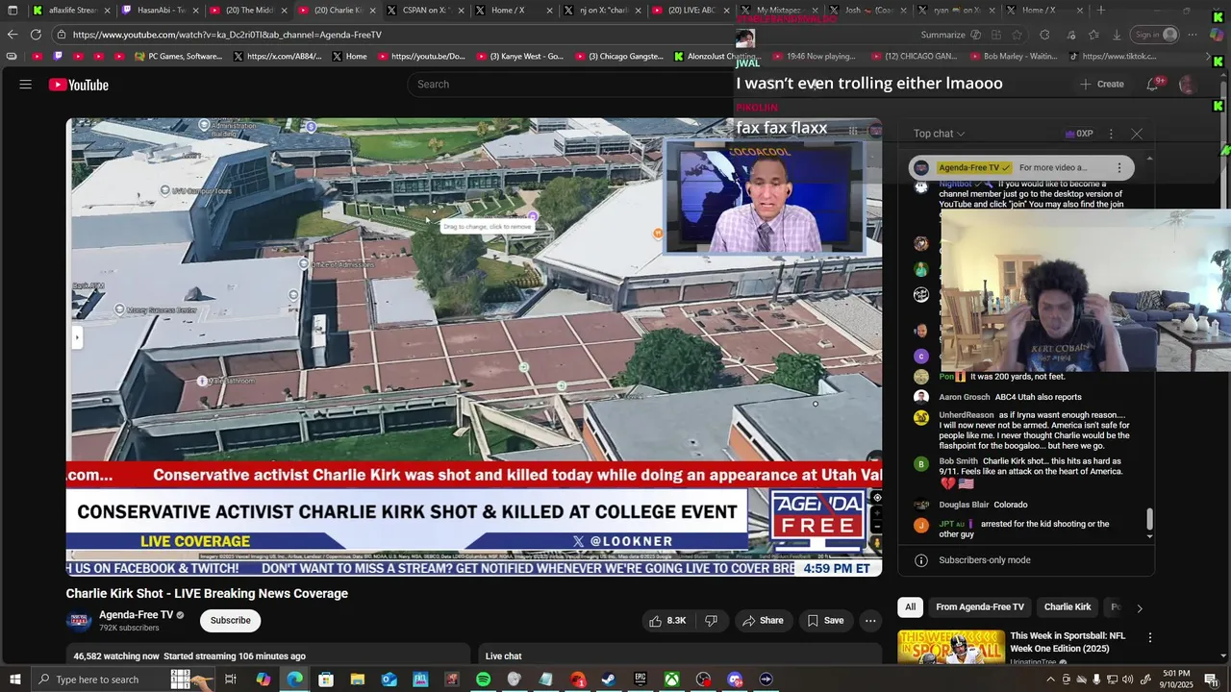Select the All filter chip
Screen dimensions: 1231x692
[910, 607]
